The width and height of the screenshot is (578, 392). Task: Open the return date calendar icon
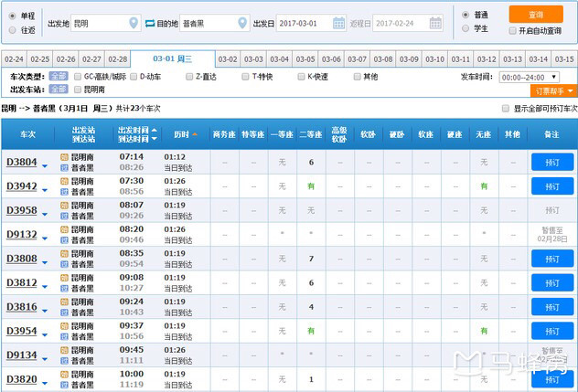click(435, 23)
